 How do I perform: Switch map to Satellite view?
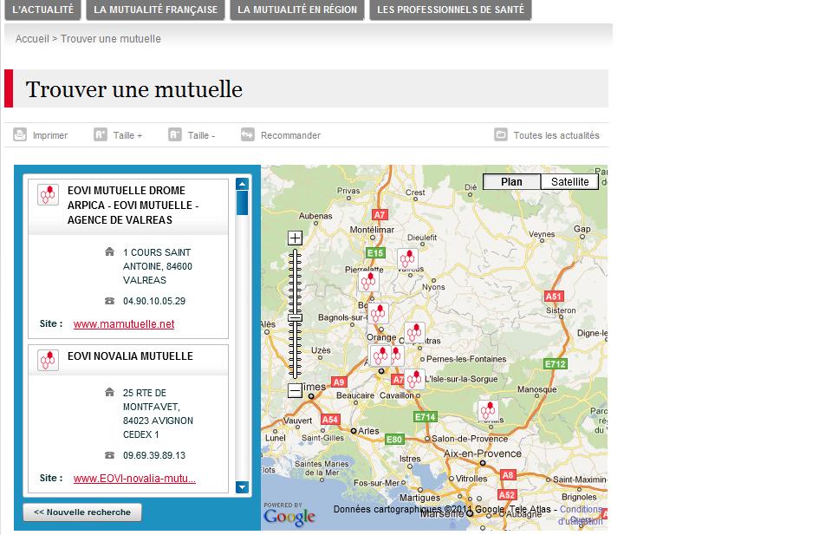[570, 181]
